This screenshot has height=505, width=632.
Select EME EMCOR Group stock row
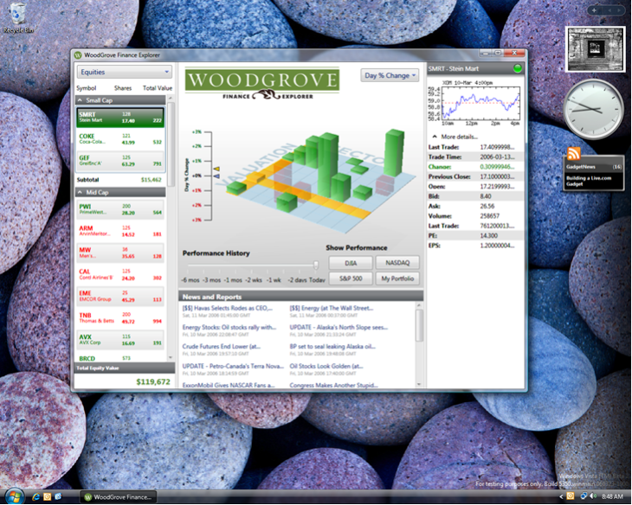[120, 297]
